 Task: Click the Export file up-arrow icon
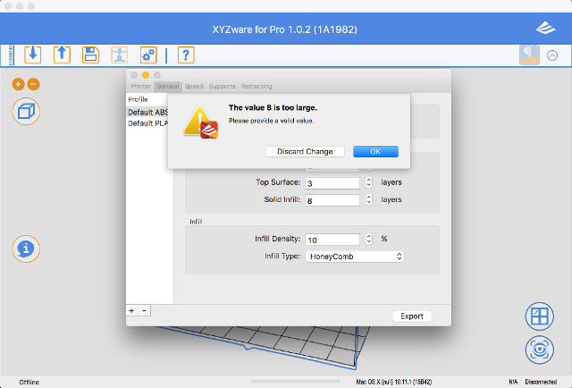point(62,55)
